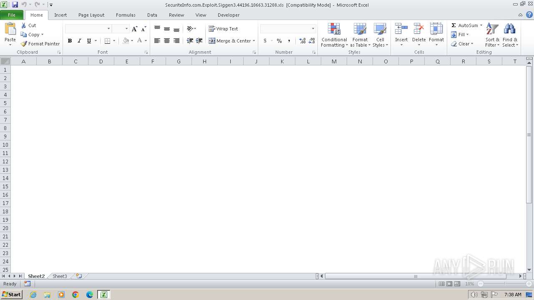
Task: Expand the Copy dropdown arrow
Action: [42, 35]
